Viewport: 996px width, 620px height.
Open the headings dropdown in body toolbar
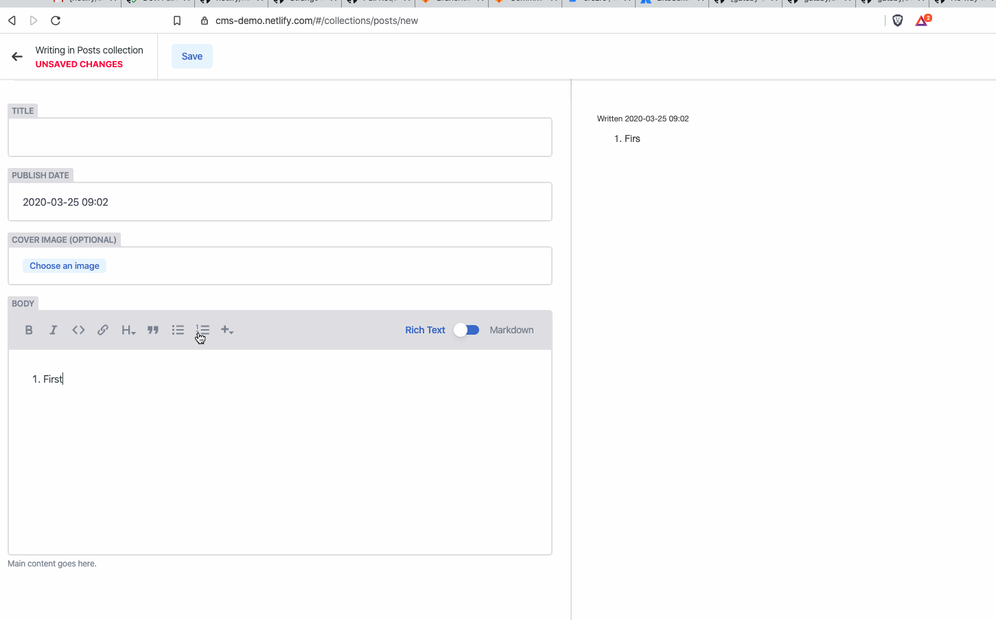(x=128, y=330)
